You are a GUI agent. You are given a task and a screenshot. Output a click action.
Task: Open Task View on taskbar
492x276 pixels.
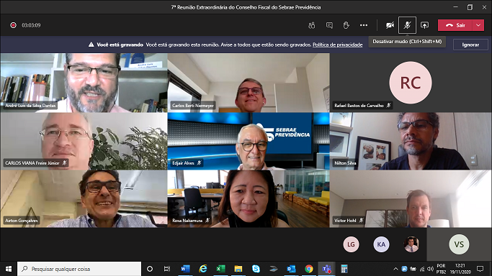coord(167,269)
